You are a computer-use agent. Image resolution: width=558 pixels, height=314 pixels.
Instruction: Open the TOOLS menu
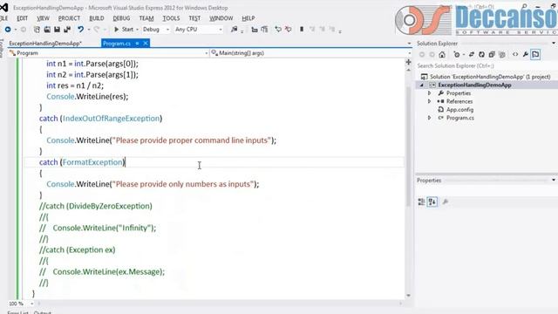tap(171, 18)
